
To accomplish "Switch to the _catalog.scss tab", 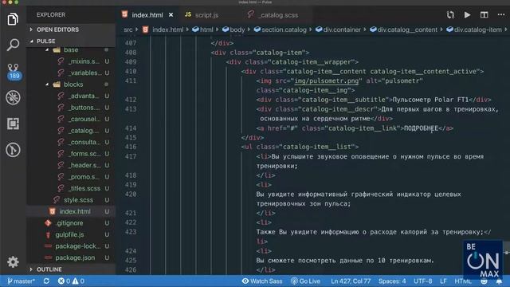I will pos(279,15).
